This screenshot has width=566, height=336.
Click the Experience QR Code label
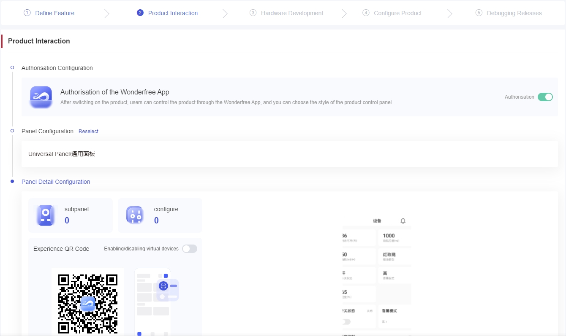point(61,249)
